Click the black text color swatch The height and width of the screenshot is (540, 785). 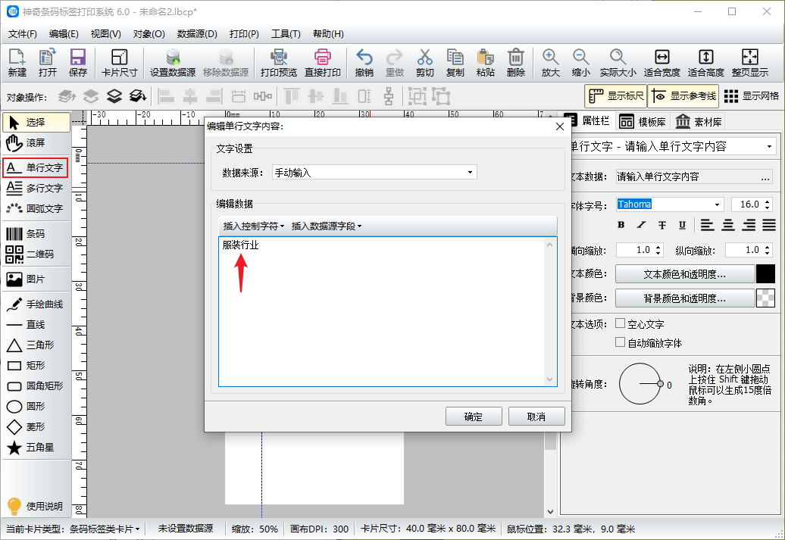point(765,274)
